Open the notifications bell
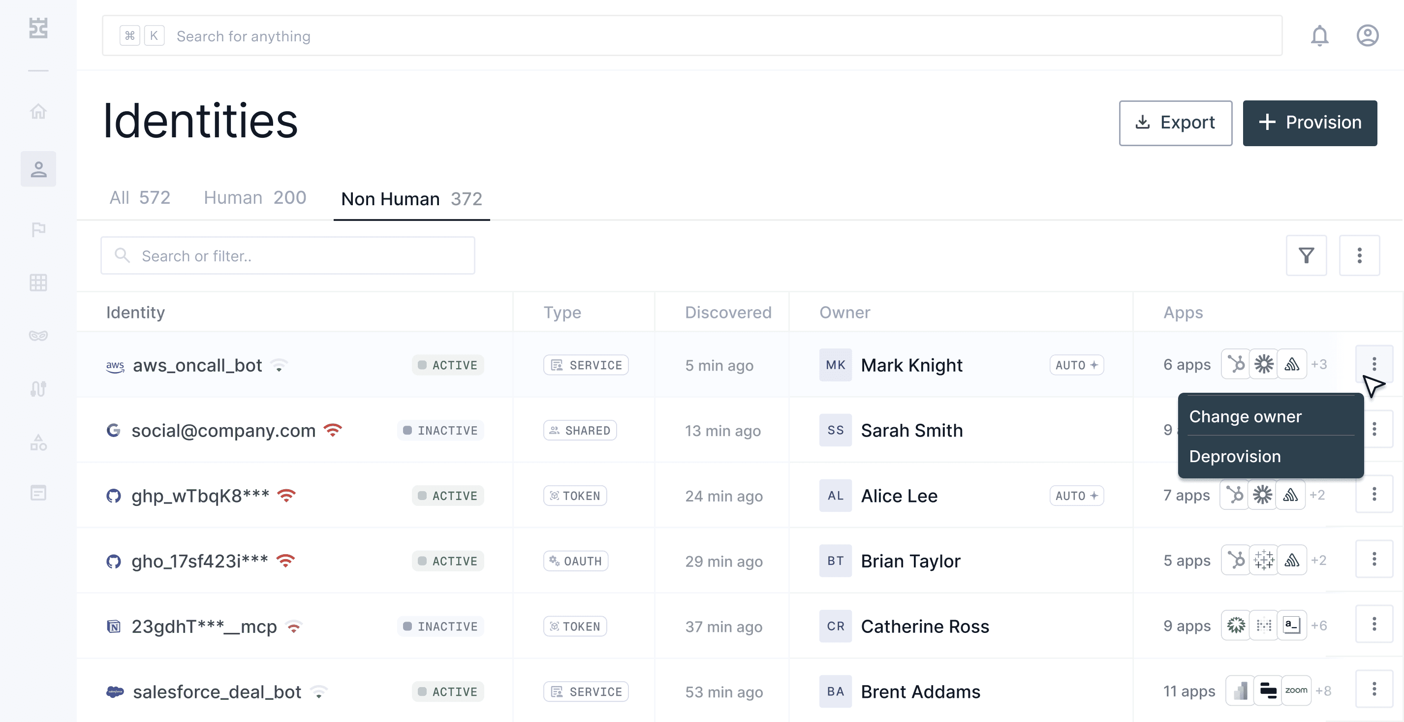The height and width of the screenshot is (722, 1404). pos(1319,36)
